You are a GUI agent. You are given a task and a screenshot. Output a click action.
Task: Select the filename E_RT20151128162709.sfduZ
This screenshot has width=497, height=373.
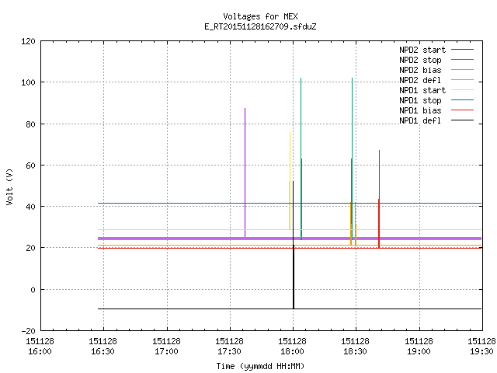click(x=260, y=26)
